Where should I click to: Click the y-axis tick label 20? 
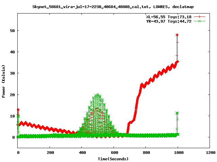tap(12, 95)
